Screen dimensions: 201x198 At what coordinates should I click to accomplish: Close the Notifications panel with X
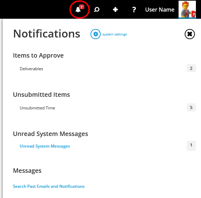pos(190,34)
